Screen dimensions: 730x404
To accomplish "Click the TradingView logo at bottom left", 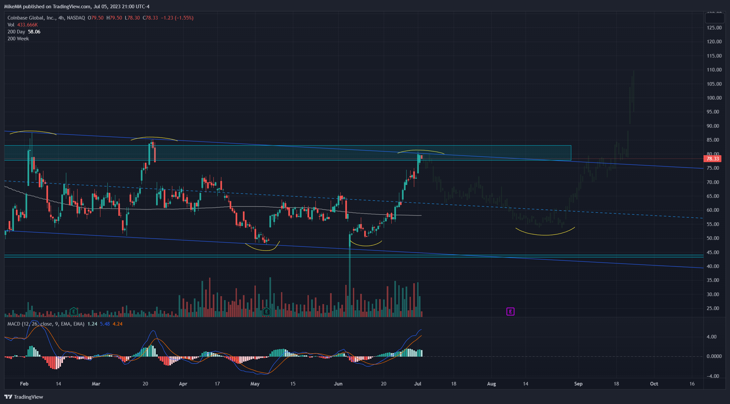I will point(24,397).
